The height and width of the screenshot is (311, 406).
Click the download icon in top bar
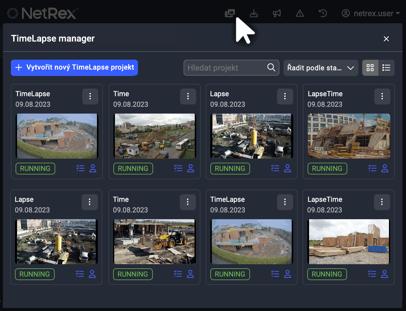pyautogui.click(x=254, y=13)
